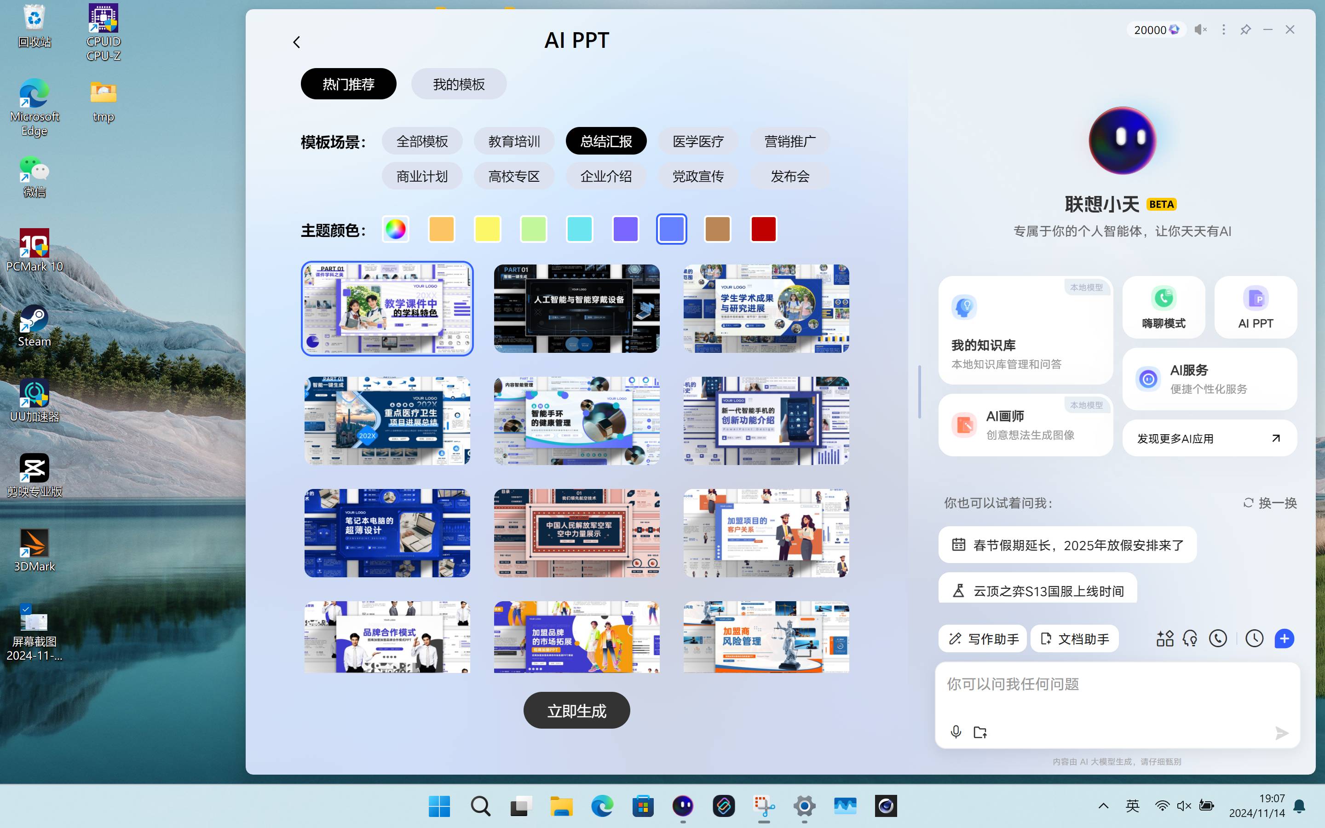Image resolution: width=1325 pixels, height=828 pixels.
Task: Switch to the 我的模板 tab
Action: 459,84
